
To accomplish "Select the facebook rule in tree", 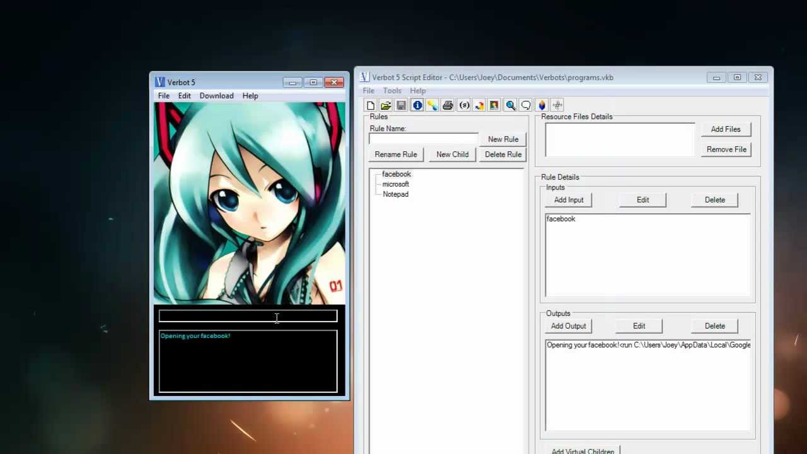I will pyautogui.click(x=396, y=174).
